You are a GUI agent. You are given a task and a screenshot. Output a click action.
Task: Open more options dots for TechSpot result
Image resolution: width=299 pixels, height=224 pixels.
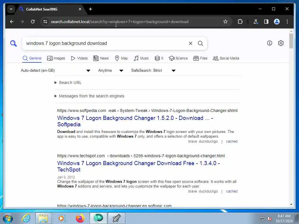222,191
